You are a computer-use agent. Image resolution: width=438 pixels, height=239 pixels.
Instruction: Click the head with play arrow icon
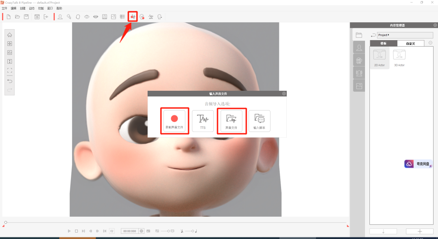point(160,17)
